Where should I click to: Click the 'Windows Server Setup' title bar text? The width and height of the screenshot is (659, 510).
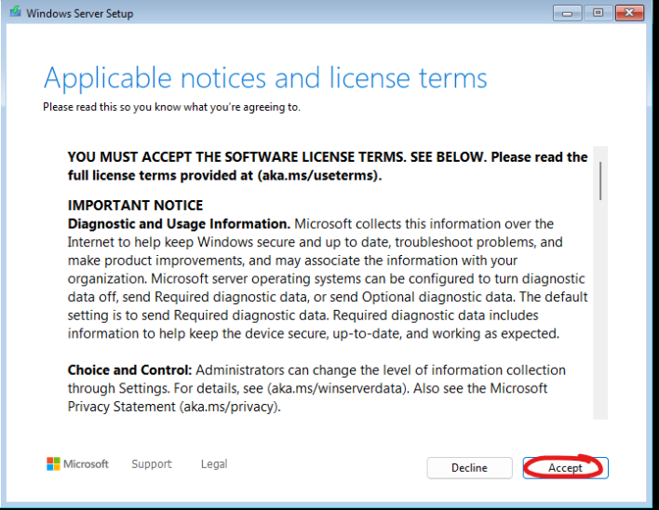[80, 13]
